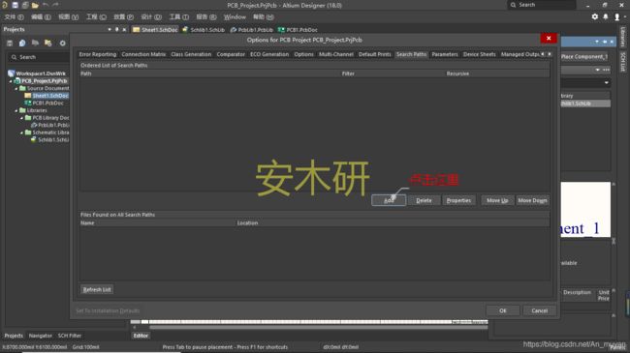Open the 放置 (P) menu
The width and height of the screenshot is (630, 353).
(123, 16)
